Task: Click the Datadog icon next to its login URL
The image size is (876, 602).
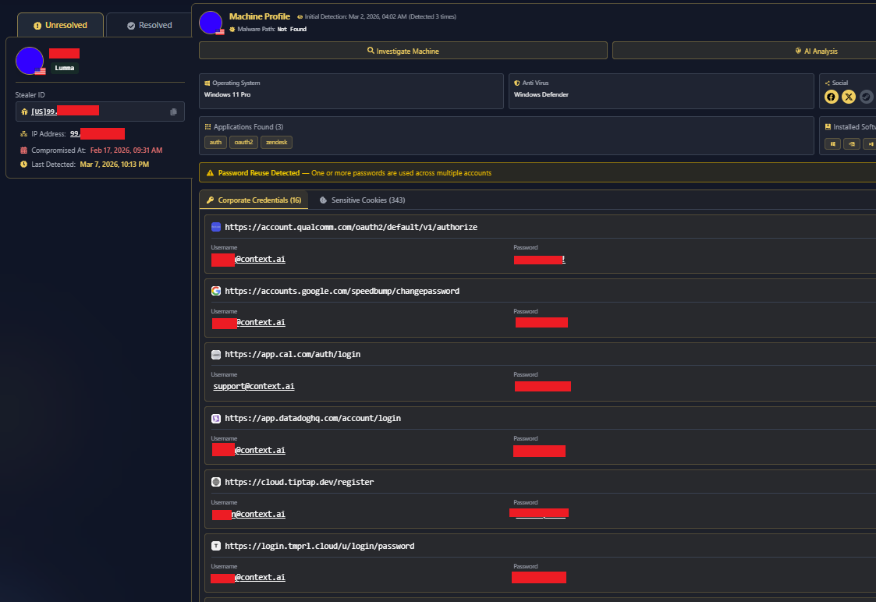Action: point(215,418)
